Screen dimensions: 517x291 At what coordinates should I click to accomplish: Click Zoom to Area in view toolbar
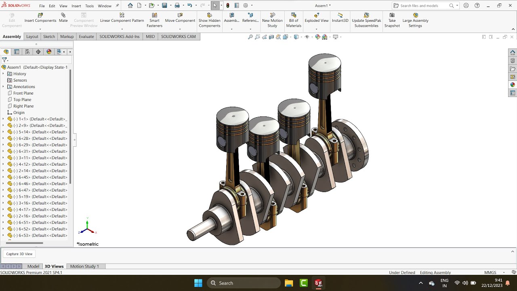click(257, 37)
